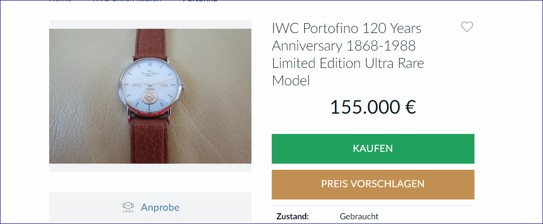Viewport: 543px width, 224px height.
Task: Select the PREIS VORSCHLAGEN button
Action: [x=373, y=184]
